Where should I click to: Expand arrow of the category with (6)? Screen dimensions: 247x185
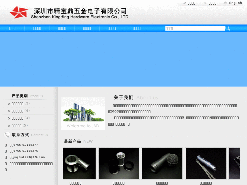tap(9, 111)
